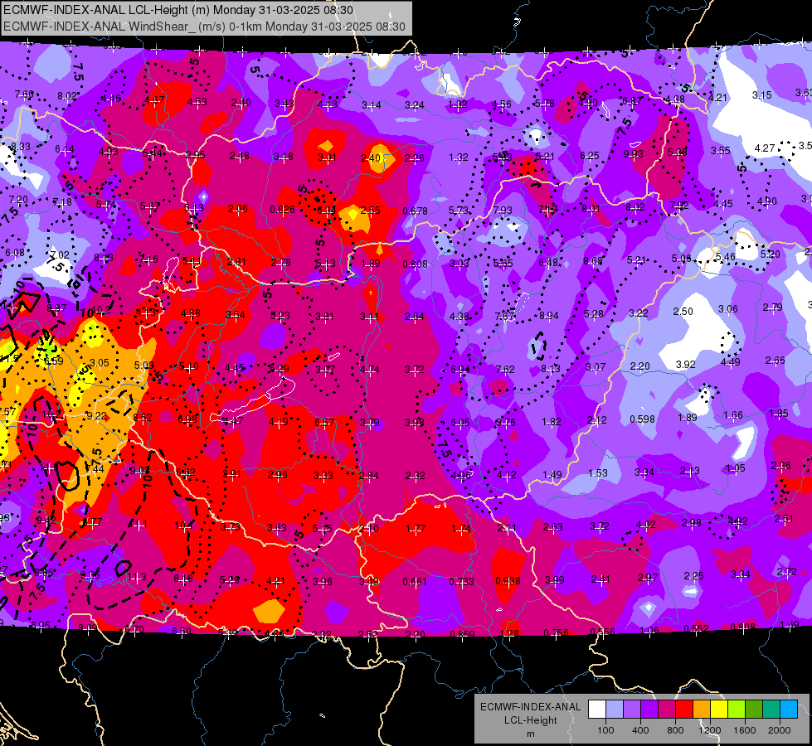
Task: Click the orange legend swatch
Action: point(702,710)
